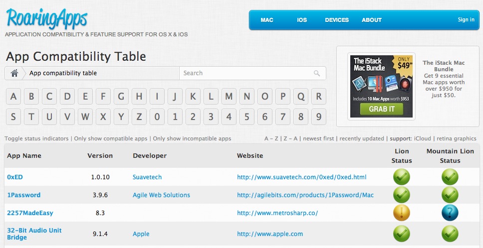Filter apps by letter H

pyautogui.click(x=139, y=97)
